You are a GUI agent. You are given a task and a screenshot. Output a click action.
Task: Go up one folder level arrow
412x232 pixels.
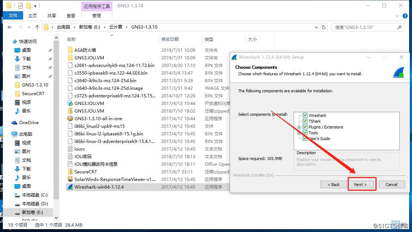(x=37, y=27)
